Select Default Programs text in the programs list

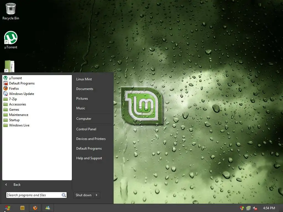click(x=22, y=83)
